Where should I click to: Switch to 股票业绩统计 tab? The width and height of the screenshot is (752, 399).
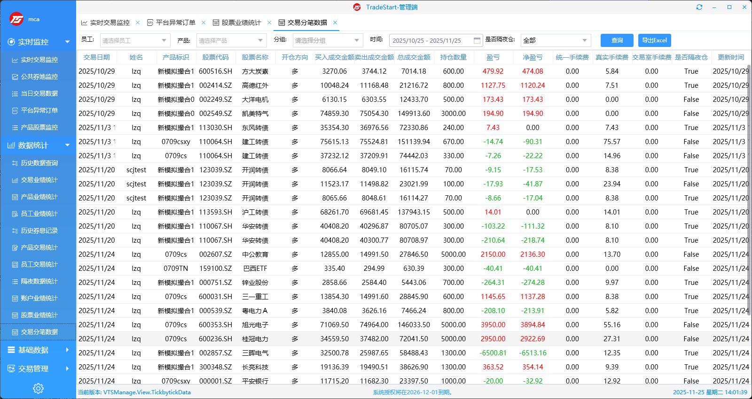tap(241, 23)
